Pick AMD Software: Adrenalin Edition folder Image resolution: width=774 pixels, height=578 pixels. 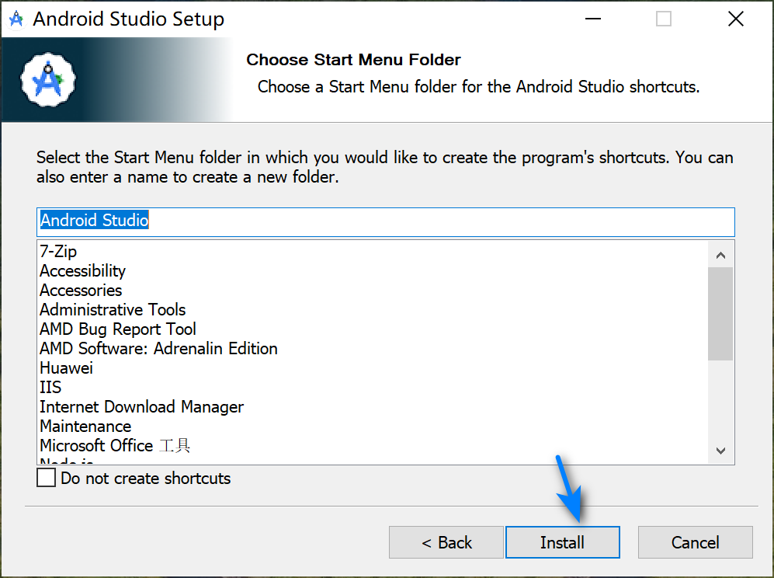[x=158, y=349]
